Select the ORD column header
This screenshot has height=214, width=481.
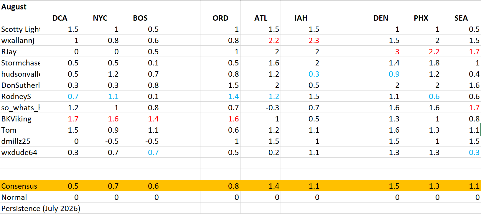pos(220,18)
